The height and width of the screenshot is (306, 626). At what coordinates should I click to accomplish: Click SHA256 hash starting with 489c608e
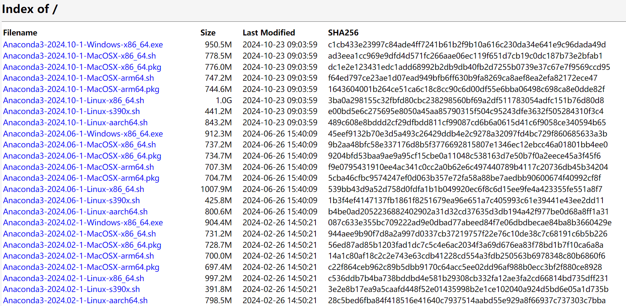click(x=467, y=122)
